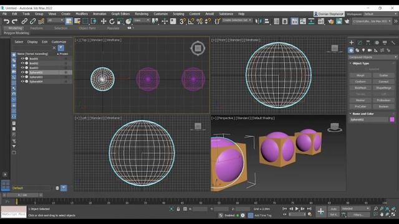Open the Select by Name dialog
The image size is (399, 224).
pos(77,21)
